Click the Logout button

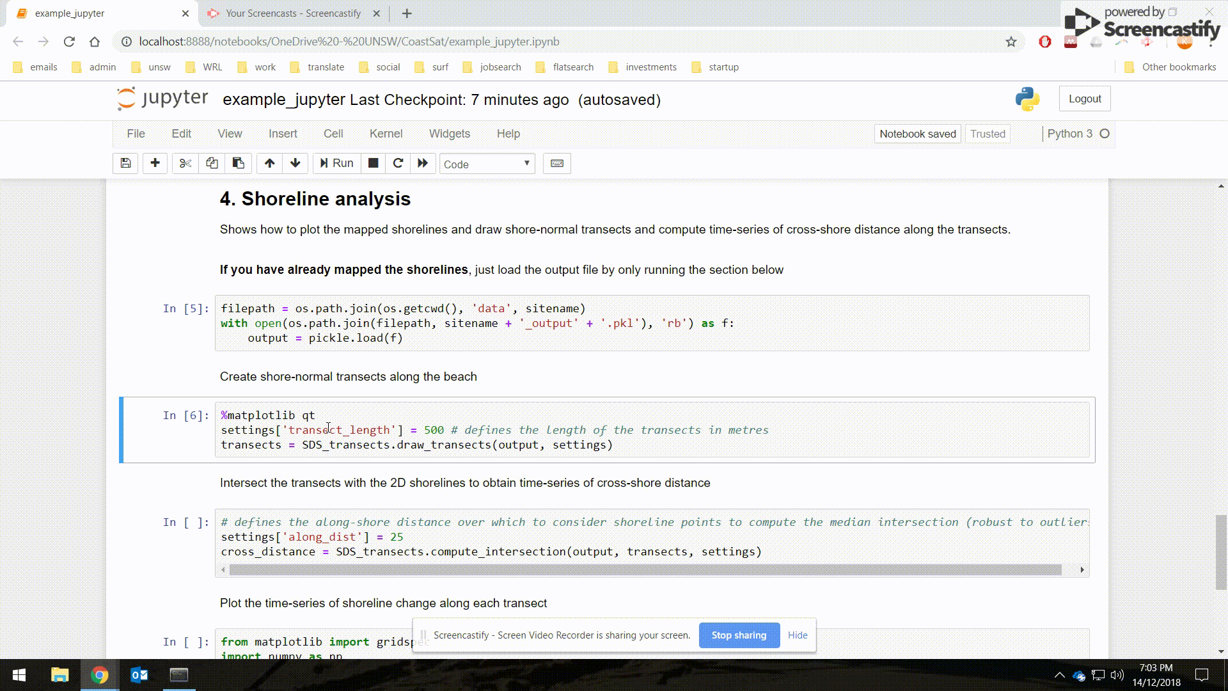coord(1085,99)
